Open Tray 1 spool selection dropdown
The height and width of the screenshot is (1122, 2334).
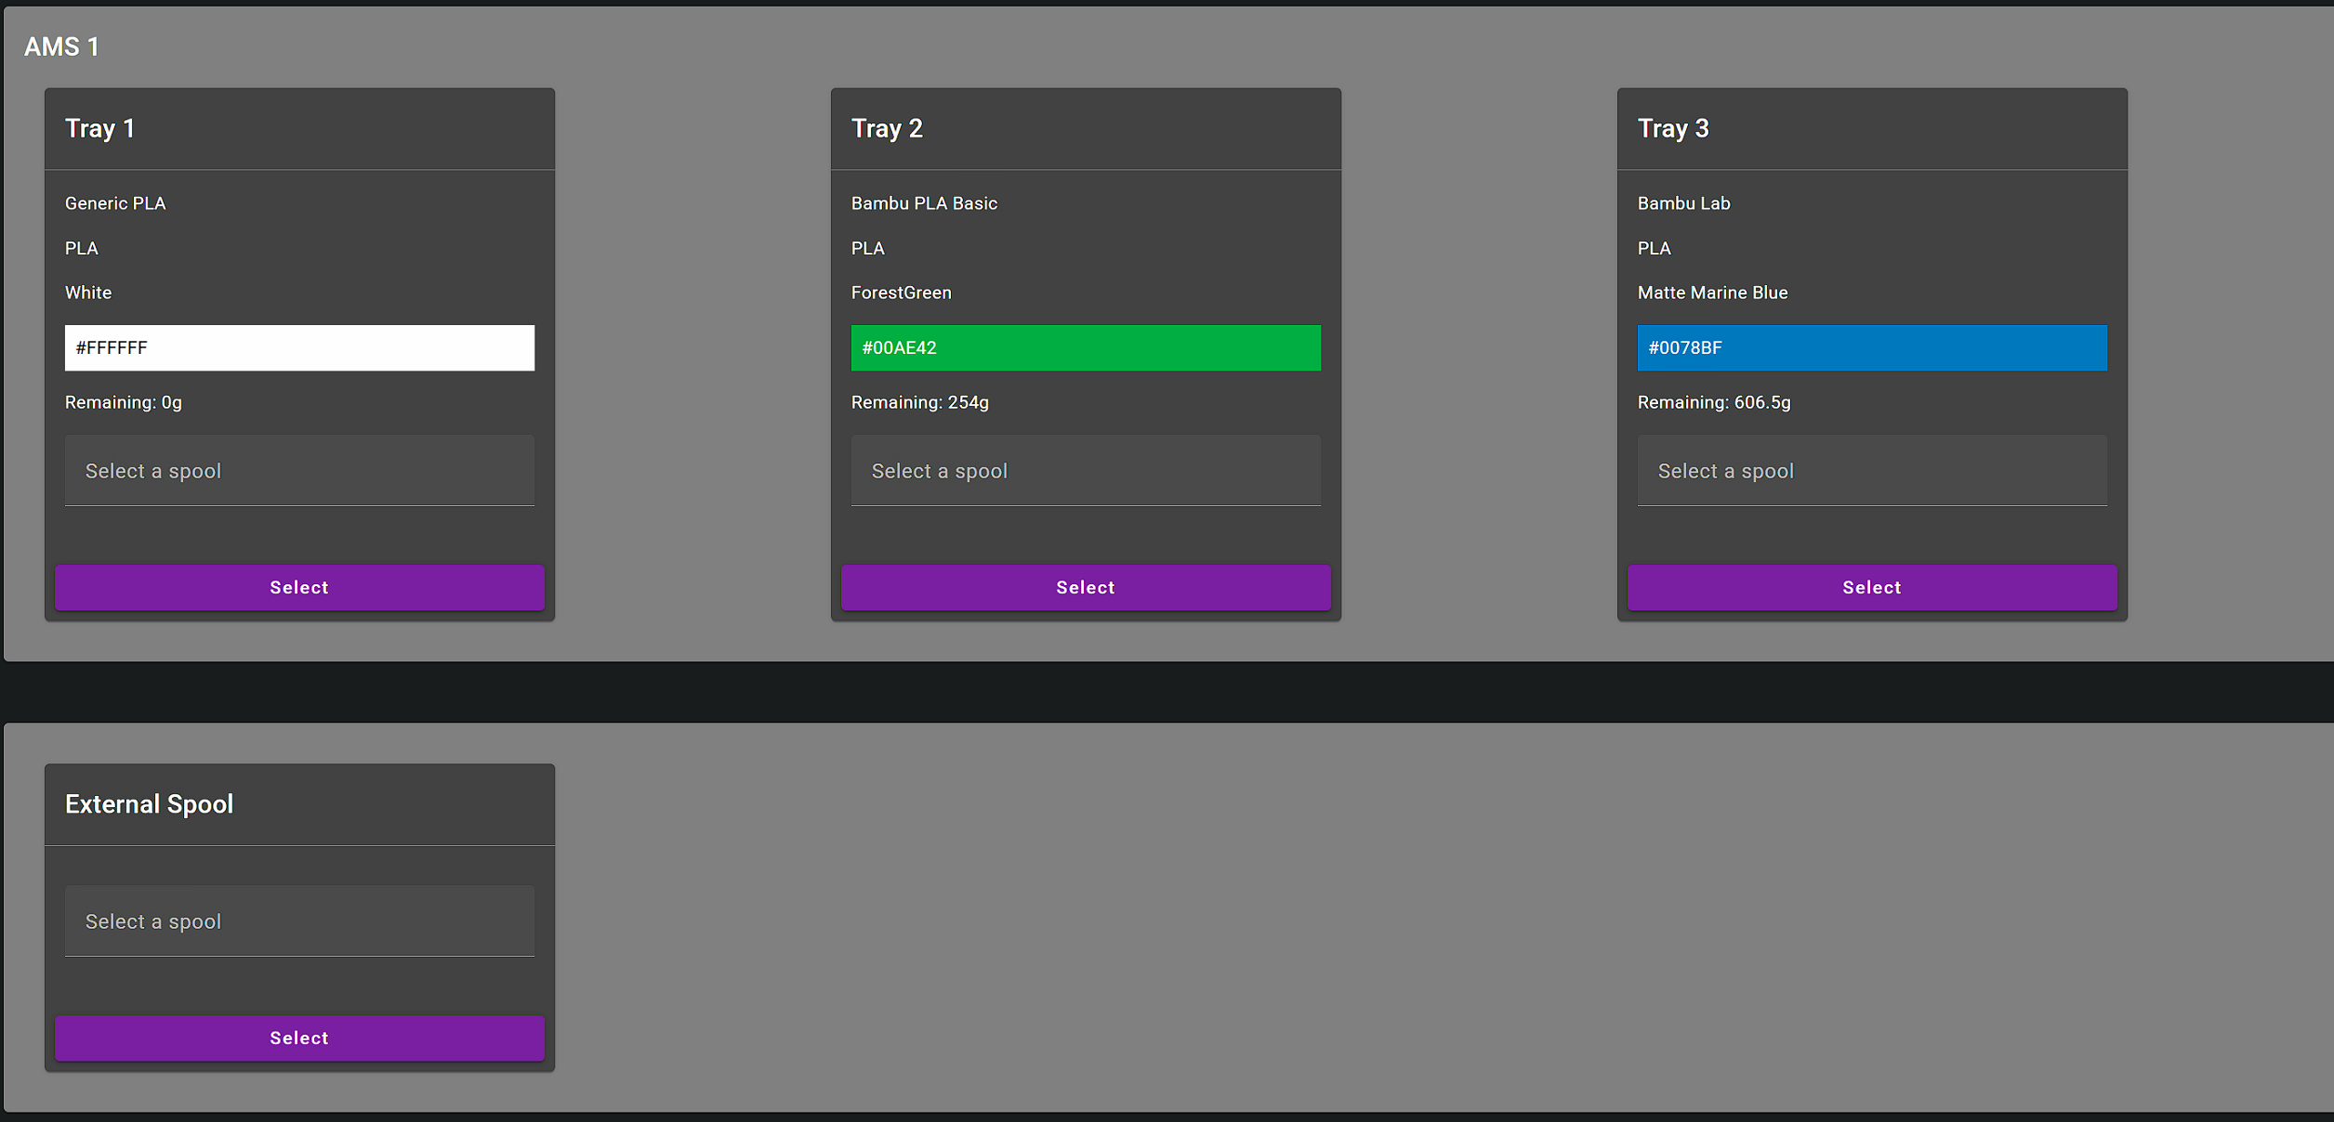click(x=299, y=471)
